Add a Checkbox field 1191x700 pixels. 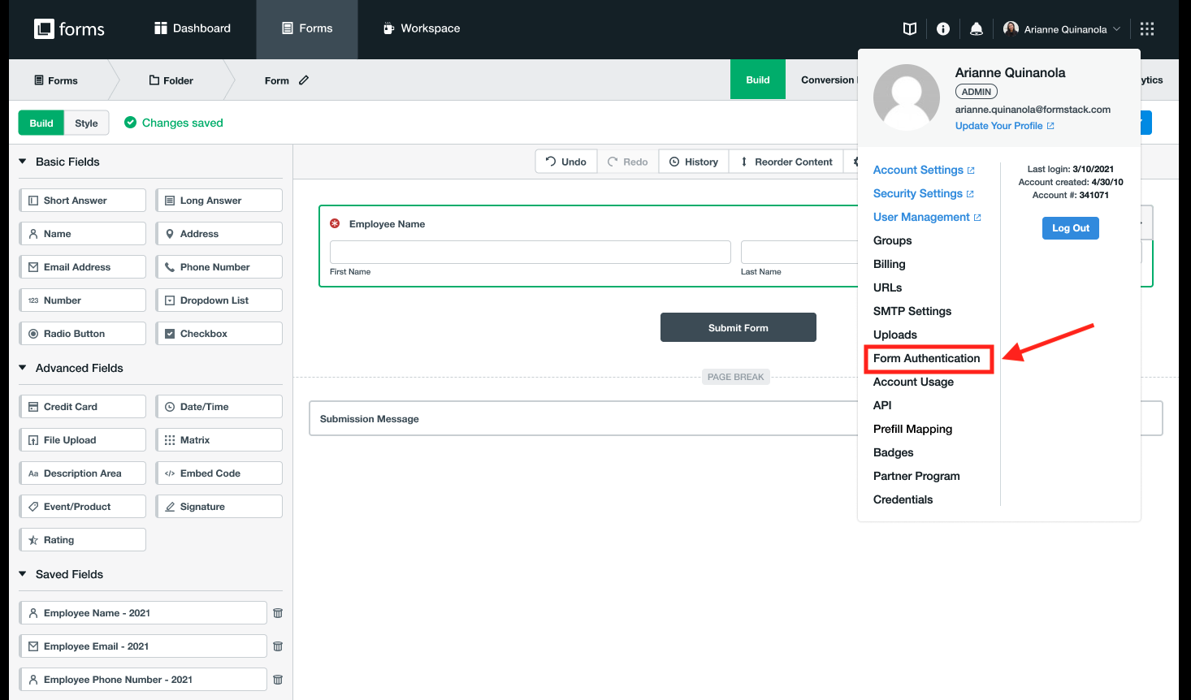[x=219, y=334]
